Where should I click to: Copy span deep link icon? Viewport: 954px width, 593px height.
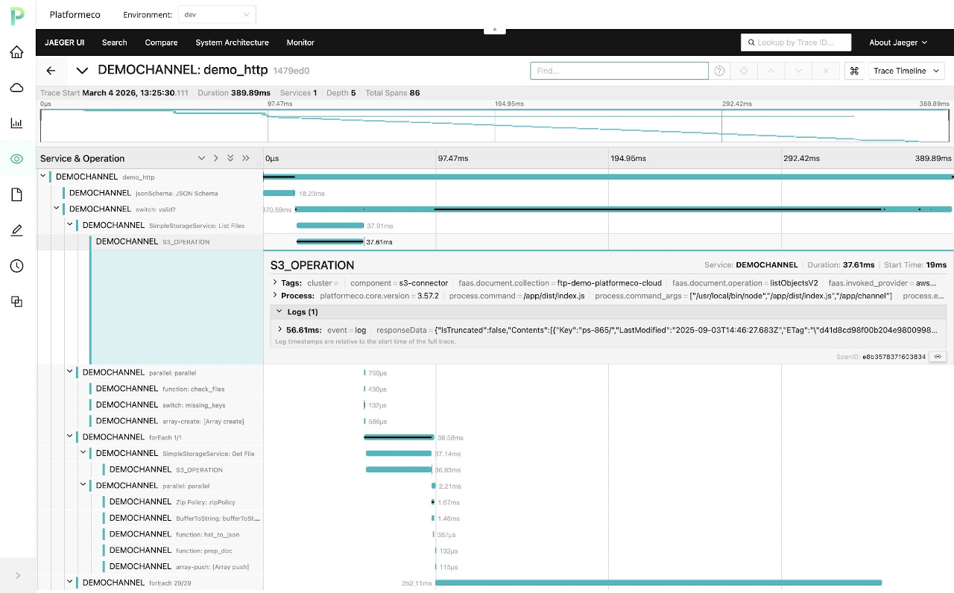(937, 357)
